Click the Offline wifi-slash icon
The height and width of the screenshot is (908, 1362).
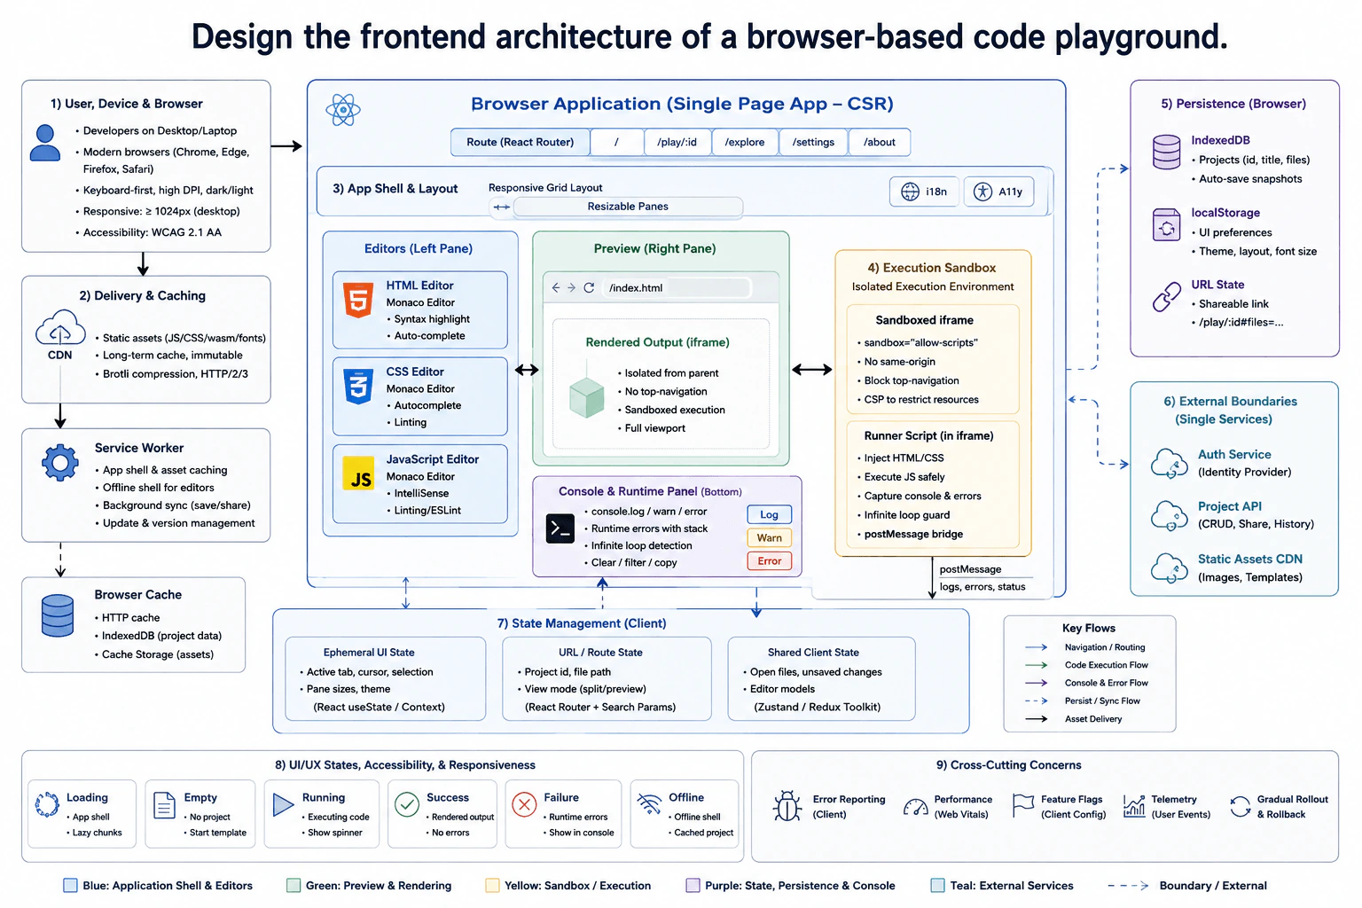pos(649,803)
